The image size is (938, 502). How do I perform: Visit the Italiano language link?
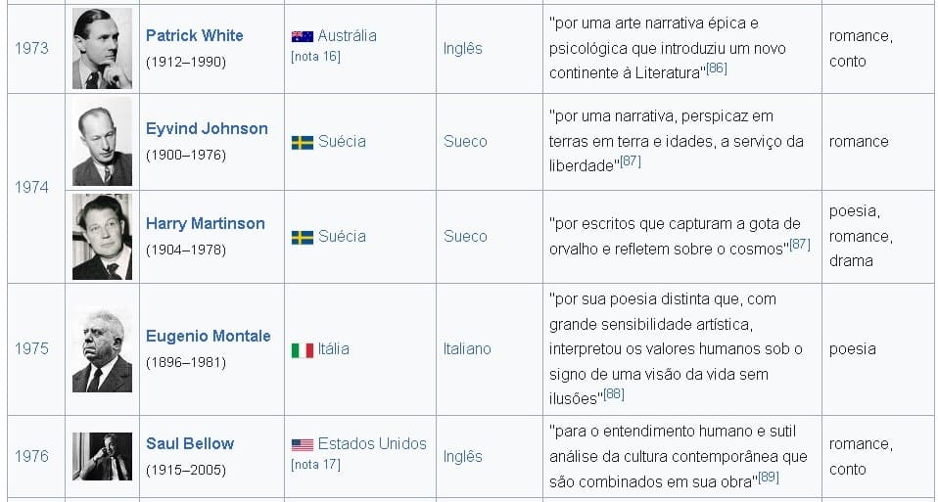pyautogui.click(x=467, y=349)
